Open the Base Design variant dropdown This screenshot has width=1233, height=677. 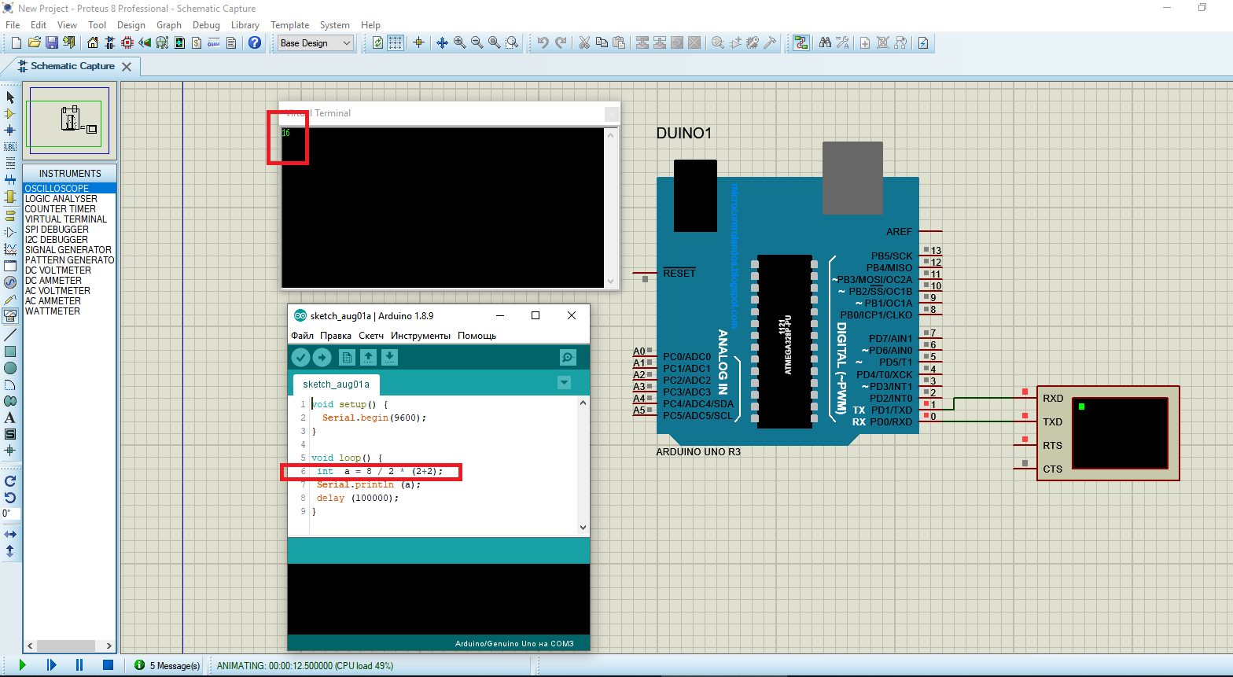click(x=316, y=43)
